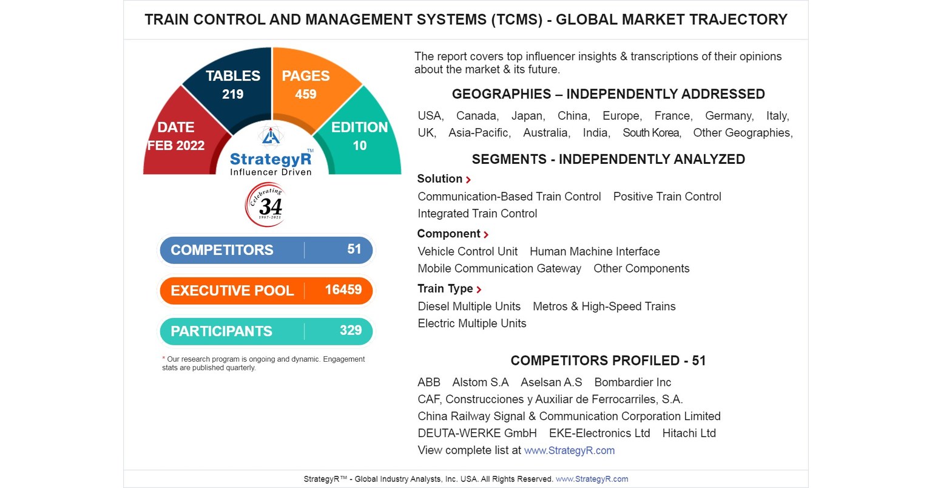
Task: Expand the Train Type segment arrow
Action: point(480,290)
